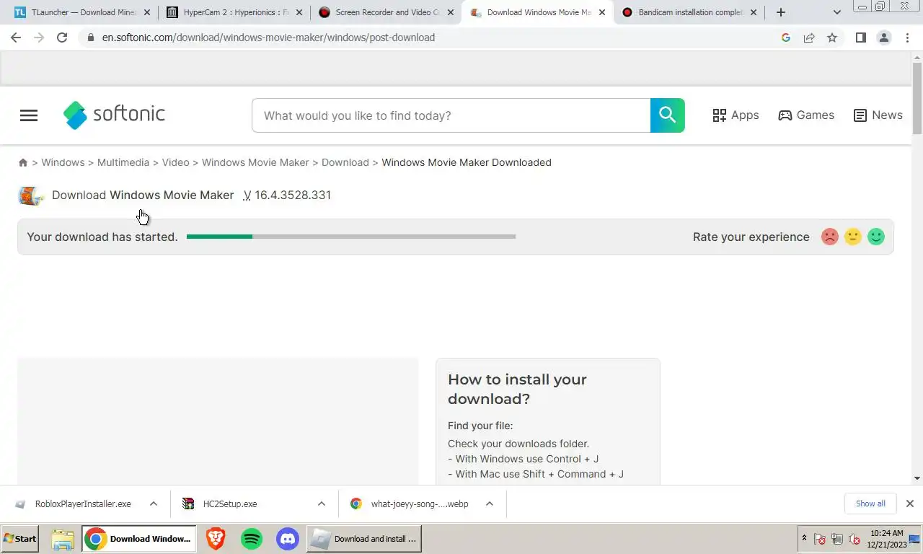Close the downloads bar
This screenshot has height=554, width=923.
click(910, 504)
